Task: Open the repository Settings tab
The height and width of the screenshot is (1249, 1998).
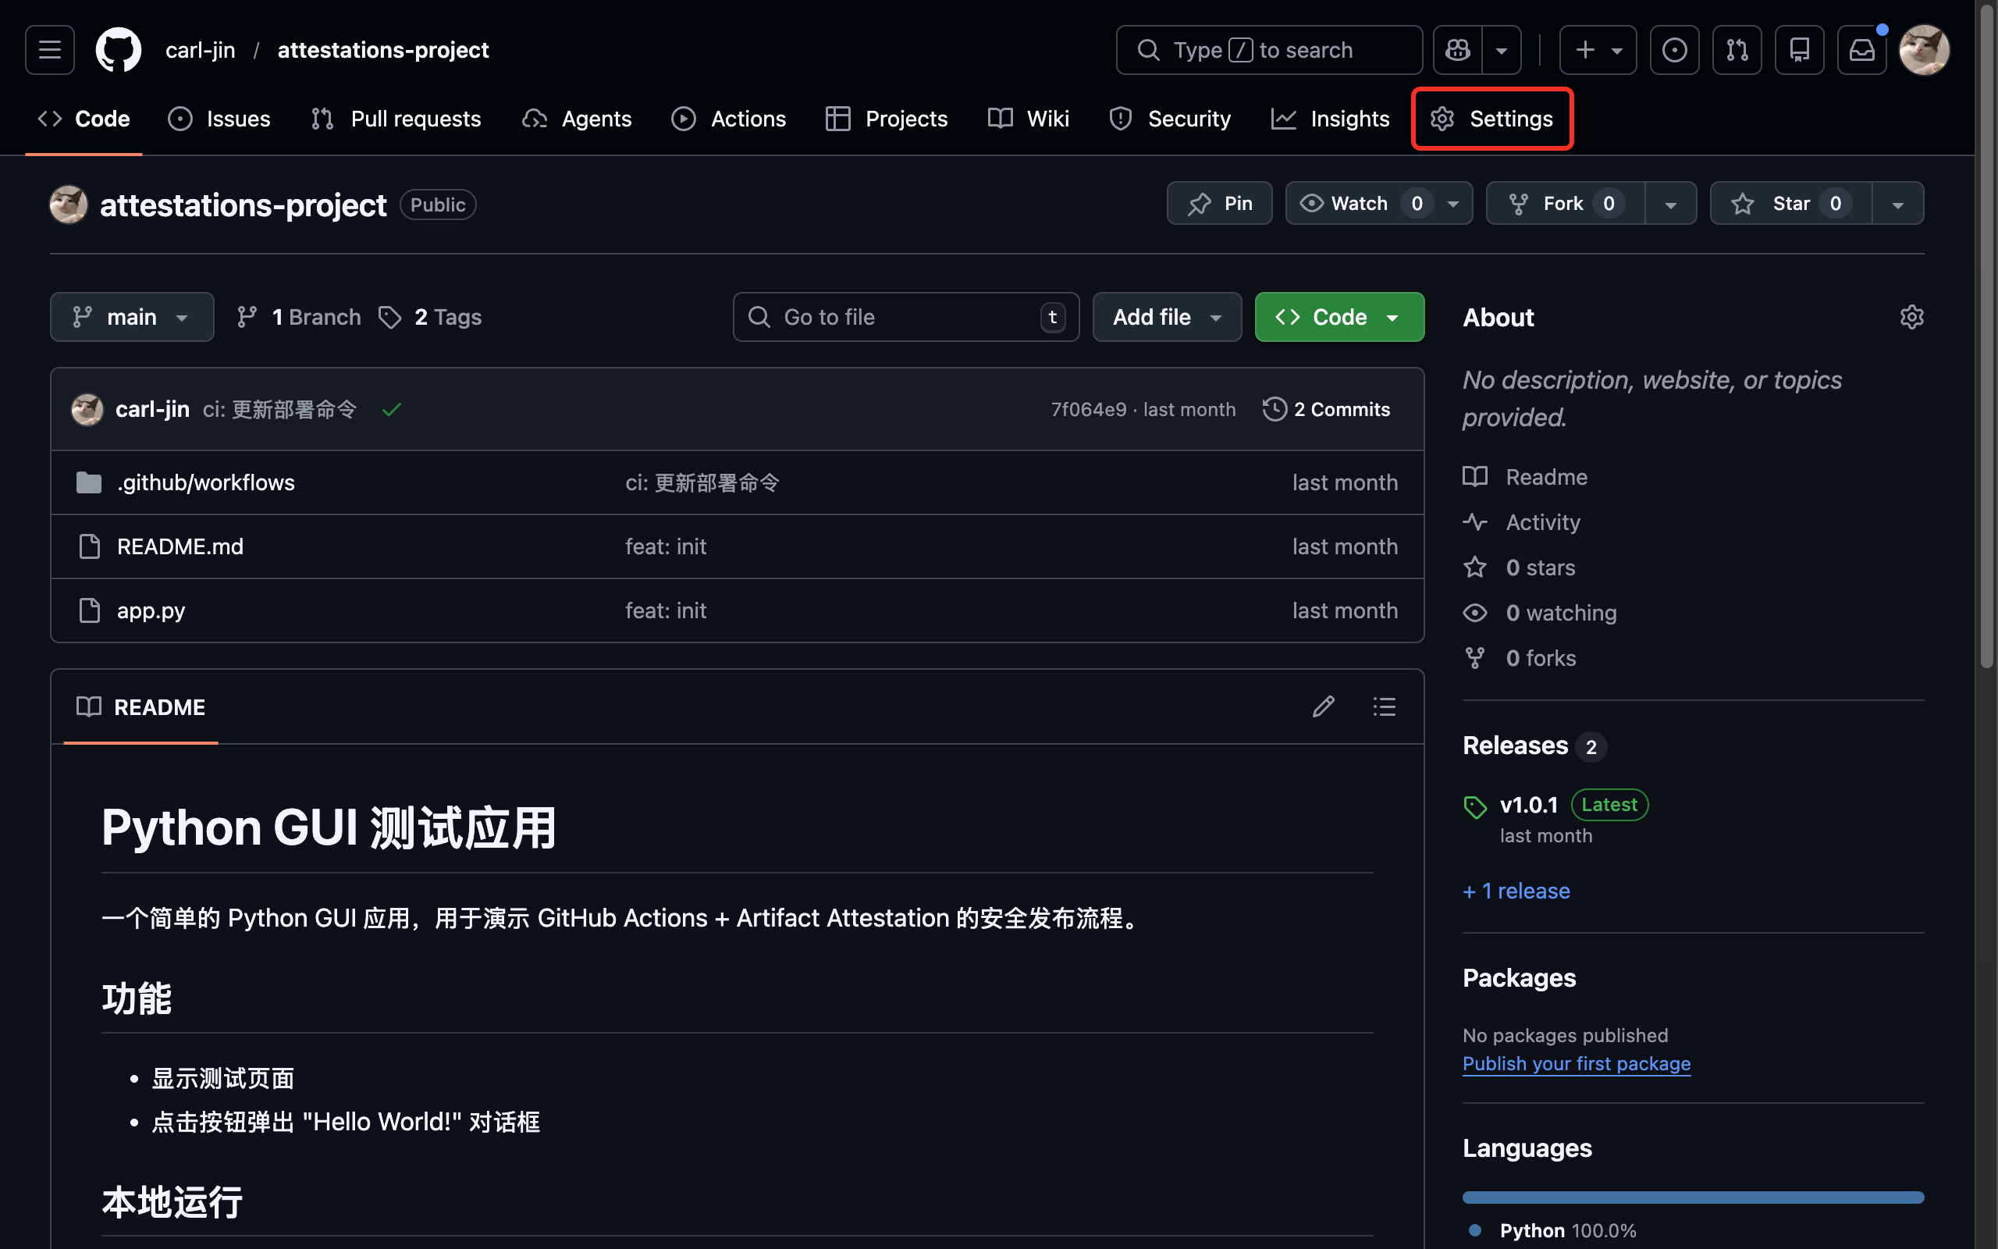Action: pyautogui.click(x=1492, y=118)
